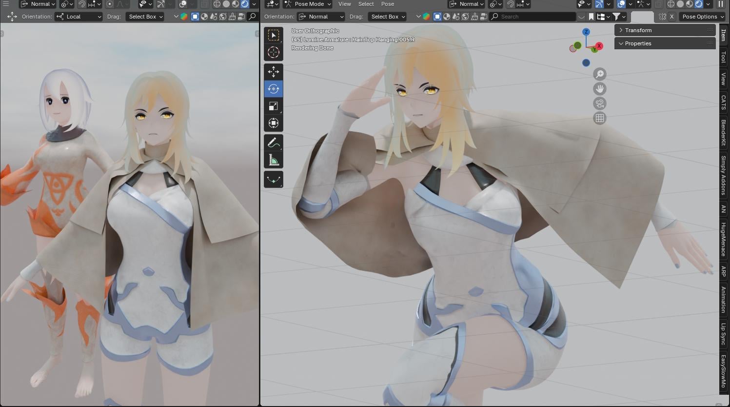Select the Annotate pencil tool
This screenshot has width=730, height=407.
[x=274, y=142]
